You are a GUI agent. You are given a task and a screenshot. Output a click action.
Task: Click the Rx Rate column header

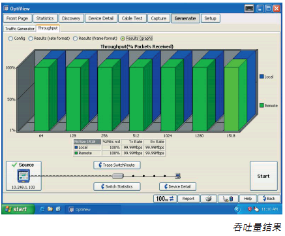tap(154, 142)
